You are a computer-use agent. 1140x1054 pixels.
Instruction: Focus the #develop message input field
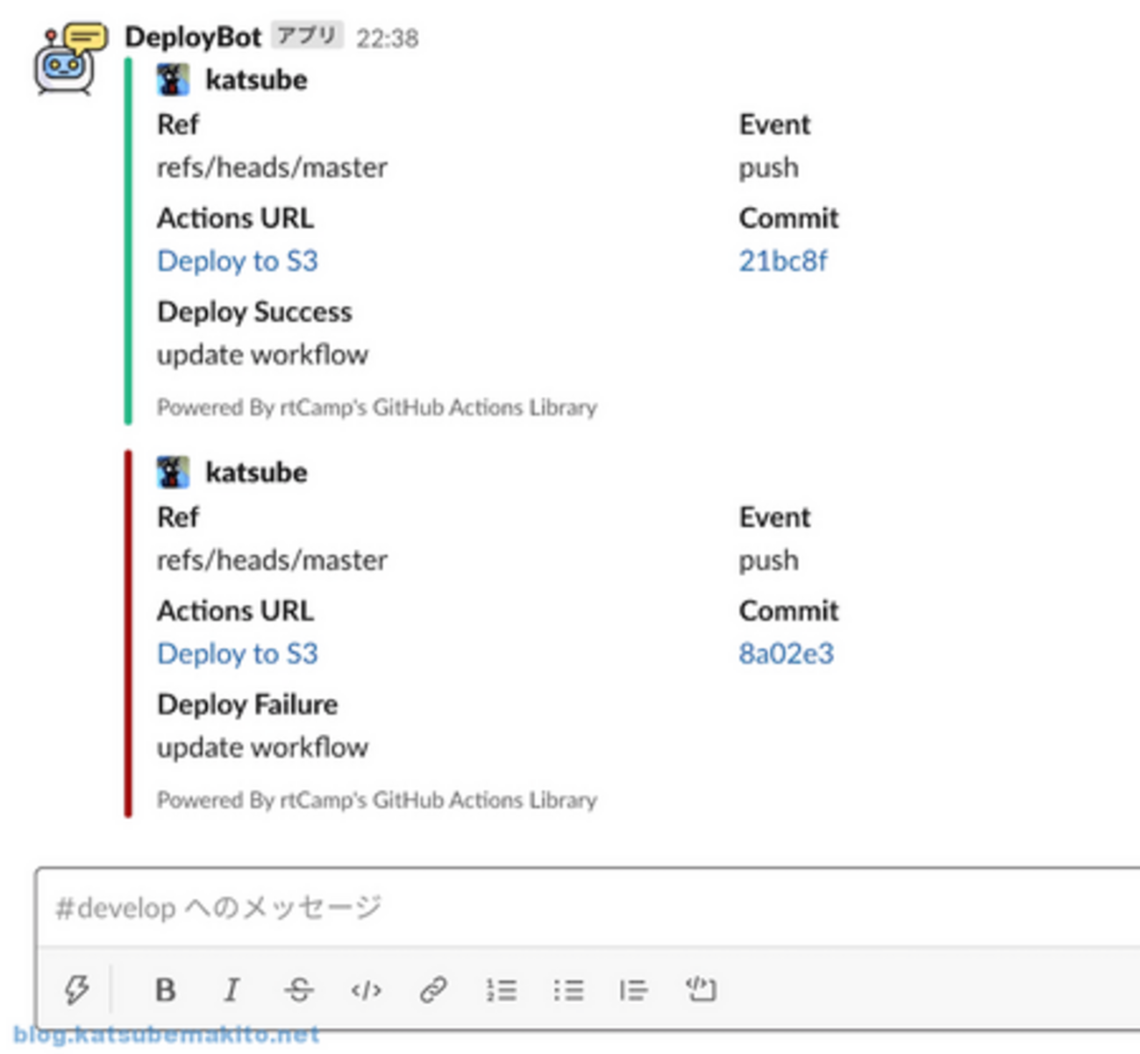click(x=588, y=908)
